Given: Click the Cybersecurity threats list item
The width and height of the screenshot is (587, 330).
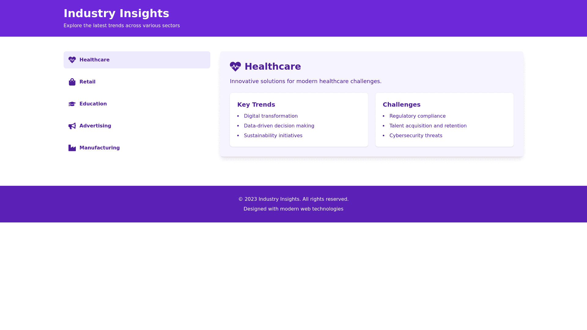Looking at the screenshot, I should click(x=416, y=136).
